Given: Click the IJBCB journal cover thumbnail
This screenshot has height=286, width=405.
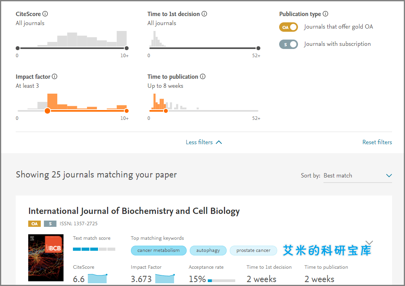Looking at the screenshot, I should point(46,258).
